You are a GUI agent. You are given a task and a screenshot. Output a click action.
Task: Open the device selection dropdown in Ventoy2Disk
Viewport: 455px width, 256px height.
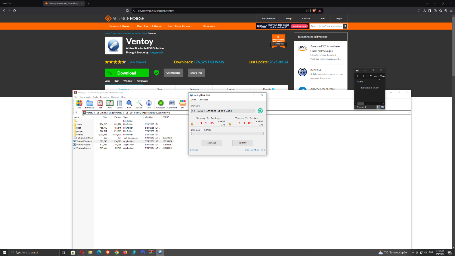tap(223, 111)
